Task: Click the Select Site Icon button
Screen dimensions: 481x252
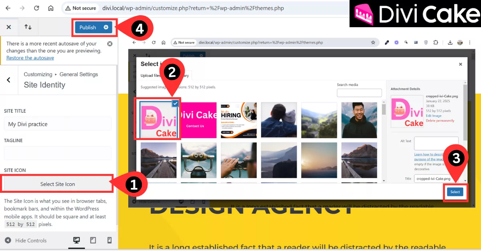Action: 58,184
